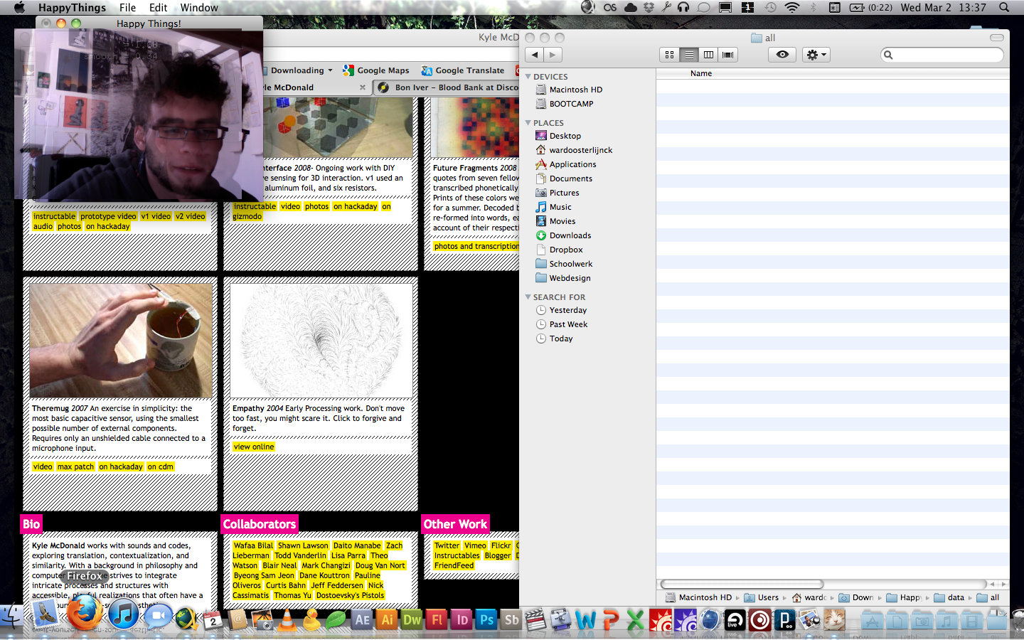Switch to the Bon Iver browser tab
The width and height of the screenshot is (1024, 640).
point(455,87)
